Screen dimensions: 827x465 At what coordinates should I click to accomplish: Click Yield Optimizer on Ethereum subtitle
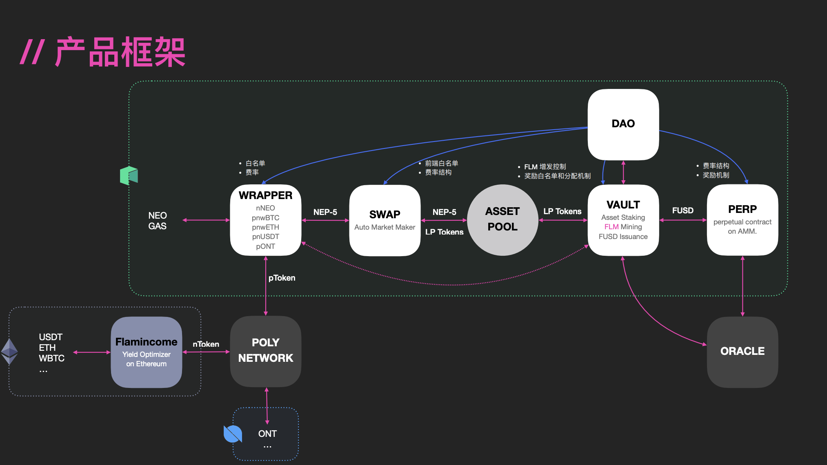tap(146, 359)
